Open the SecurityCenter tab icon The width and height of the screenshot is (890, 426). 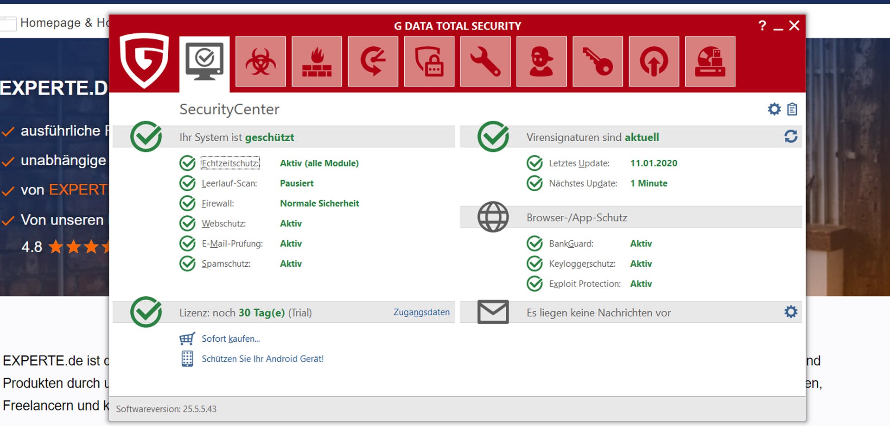204,61
